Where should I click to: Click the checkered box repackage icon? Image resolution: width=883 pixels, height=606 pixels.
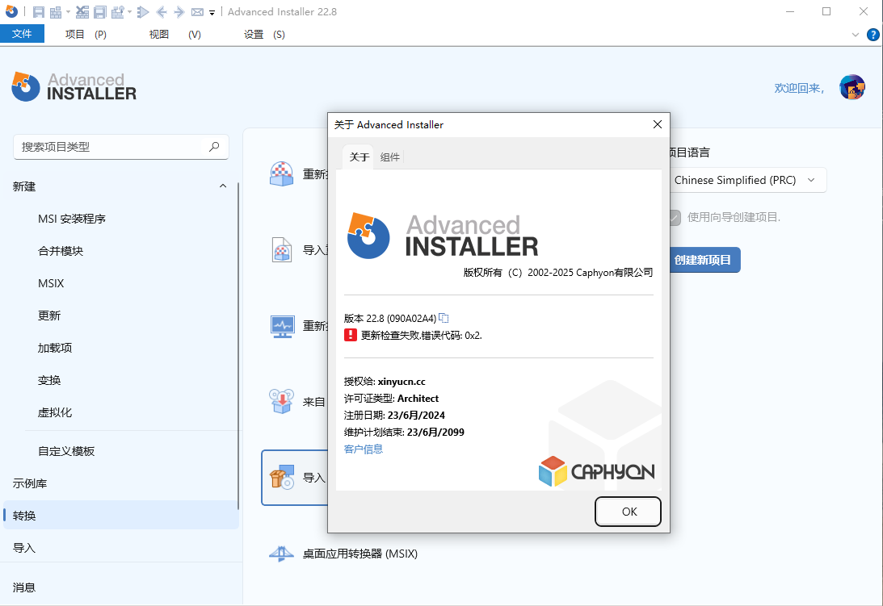[282, 173]
